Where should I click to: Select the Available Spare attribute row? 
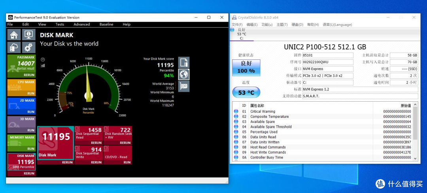pos(323,122)
